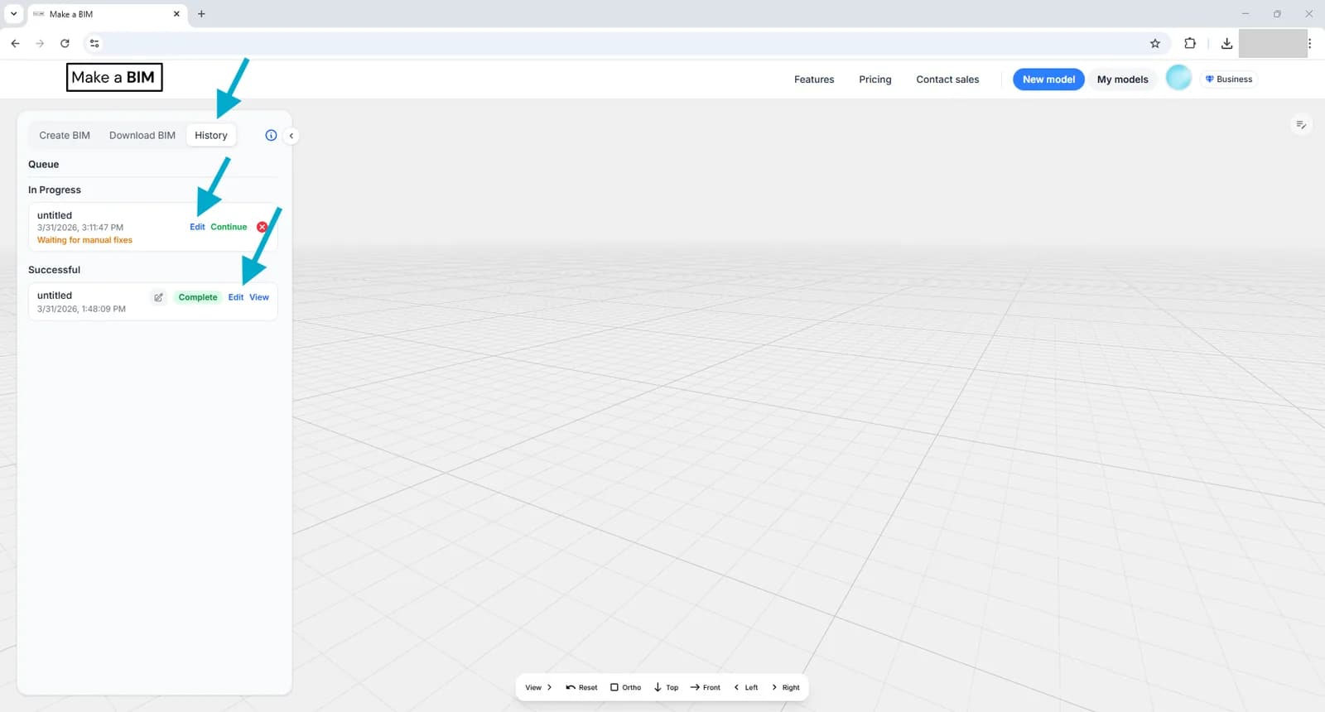This screenshot has width=1325, height=712.
Task: Expand the View menu in the viewport toolbar
Action: tap(538, 687)
